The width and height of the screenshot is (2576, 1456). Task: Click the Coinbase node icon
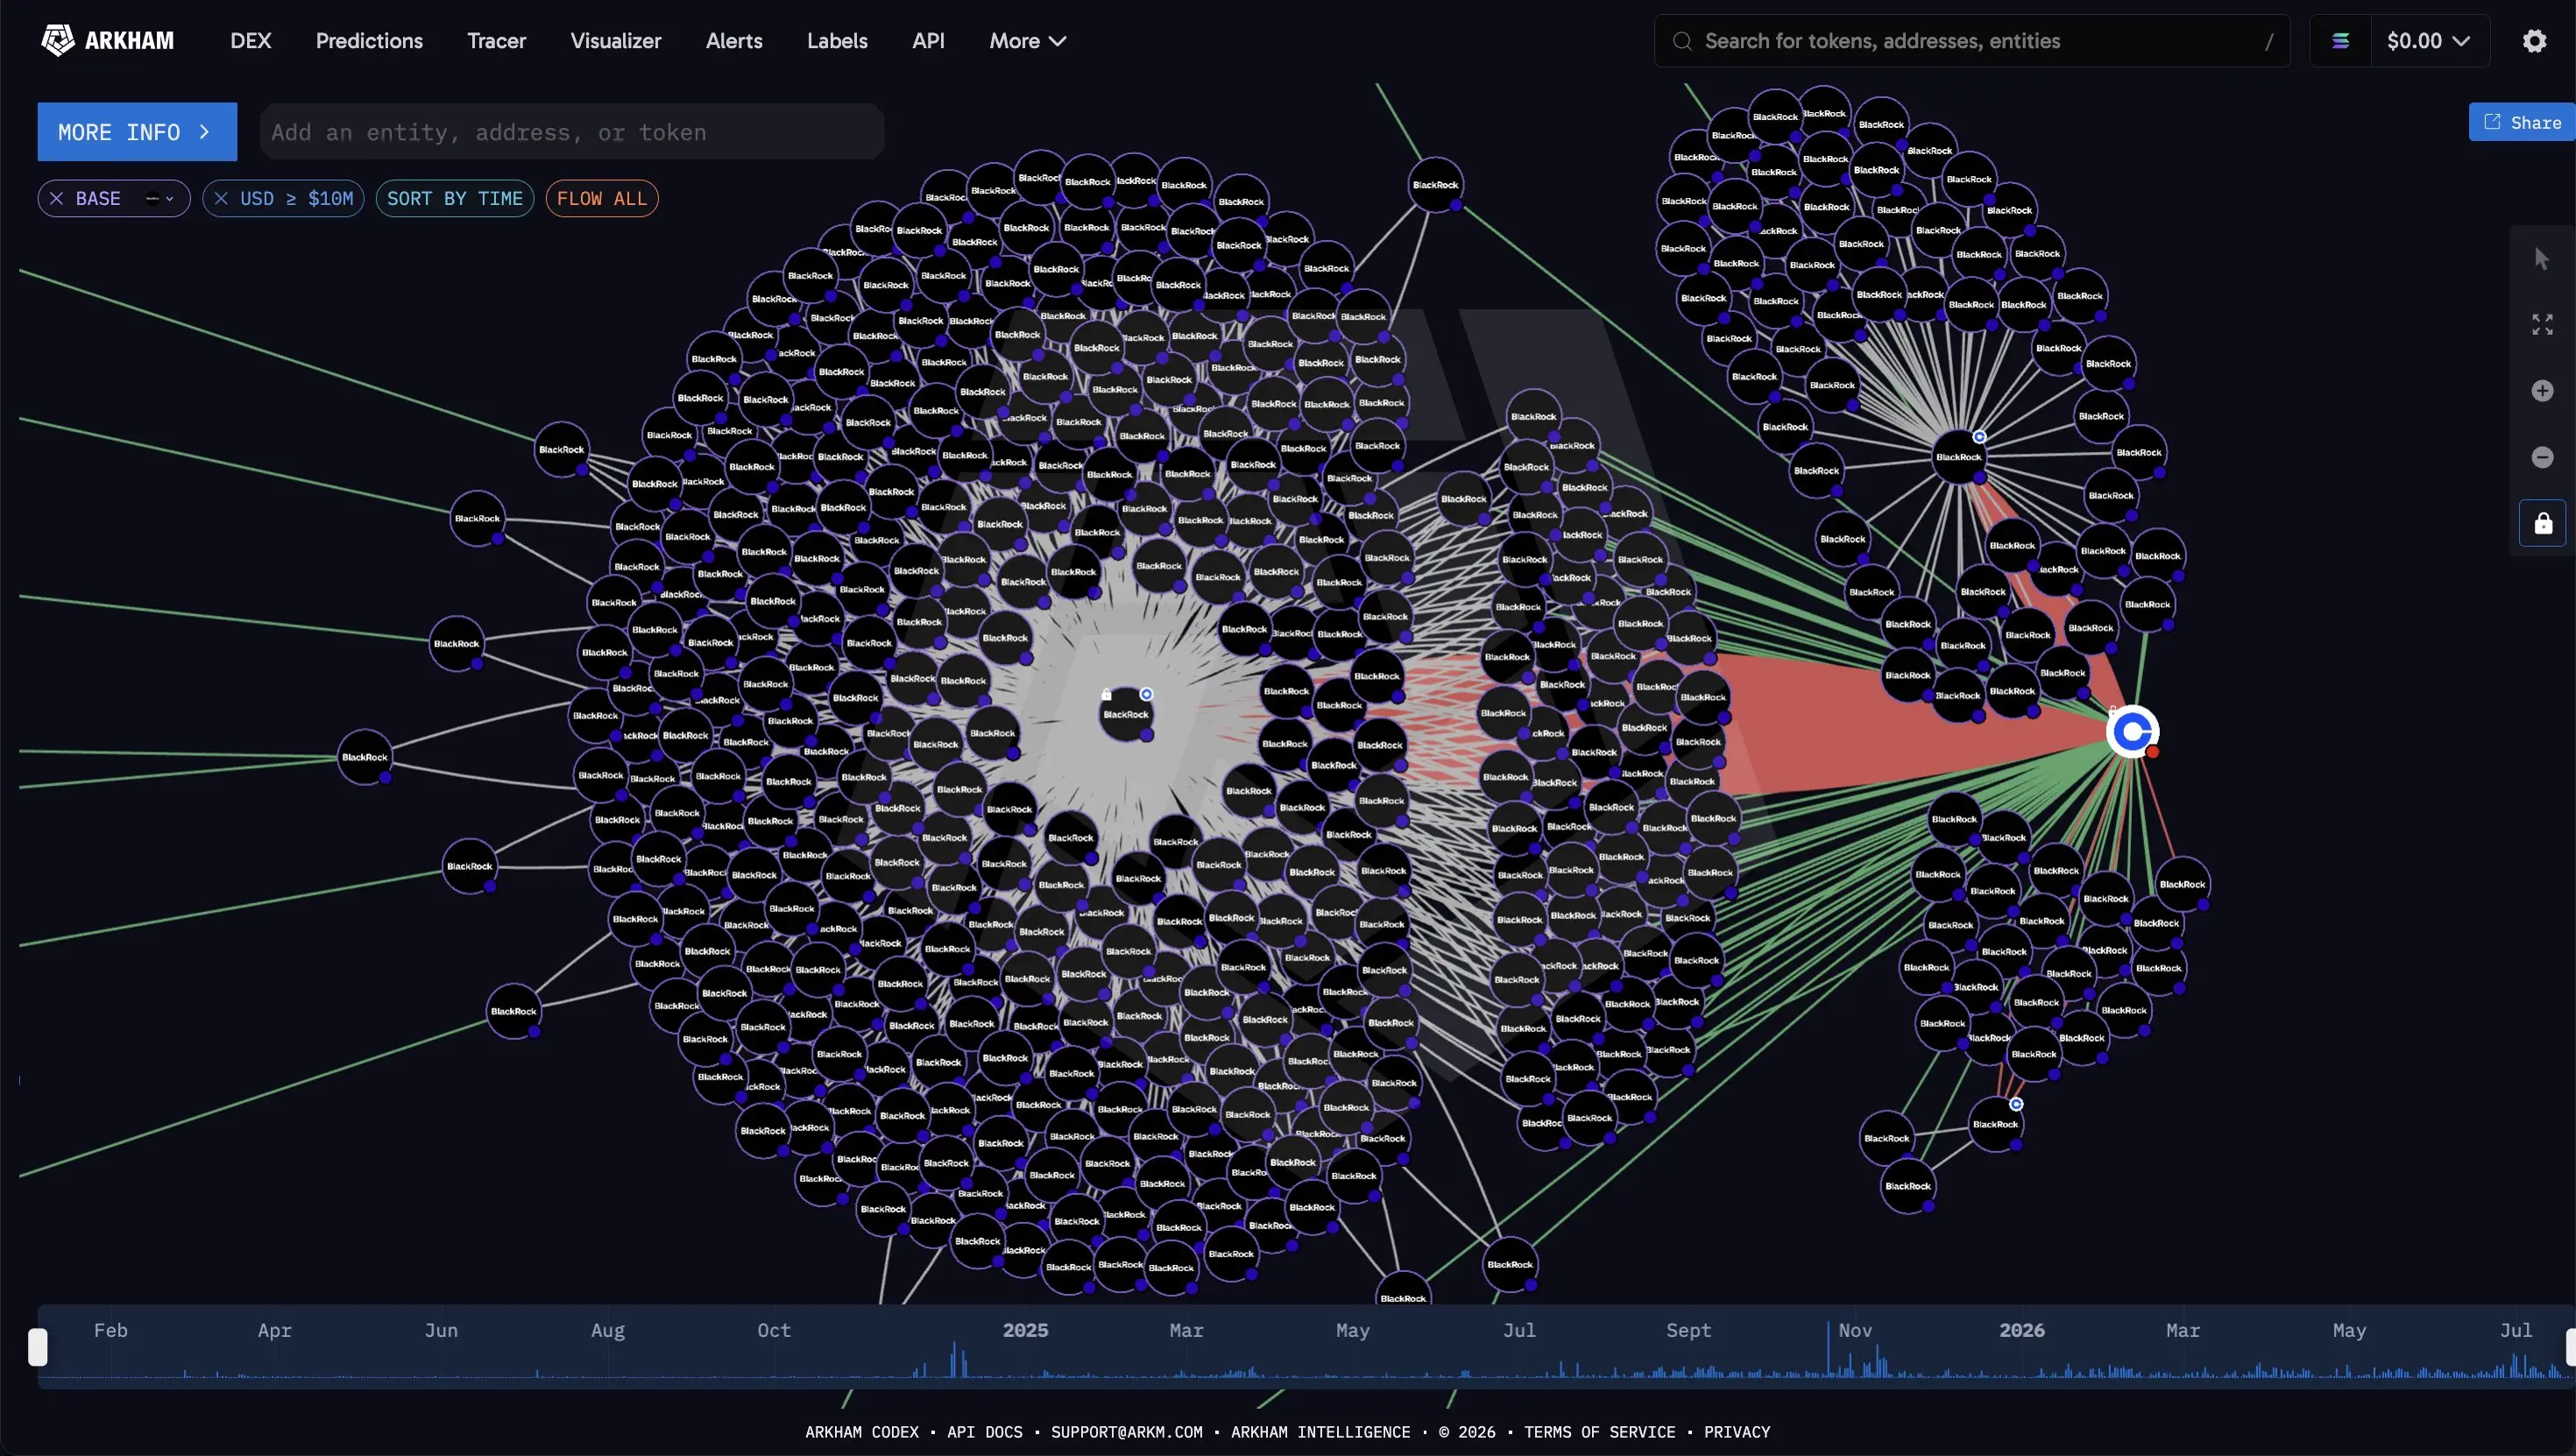pos(2132,732)
